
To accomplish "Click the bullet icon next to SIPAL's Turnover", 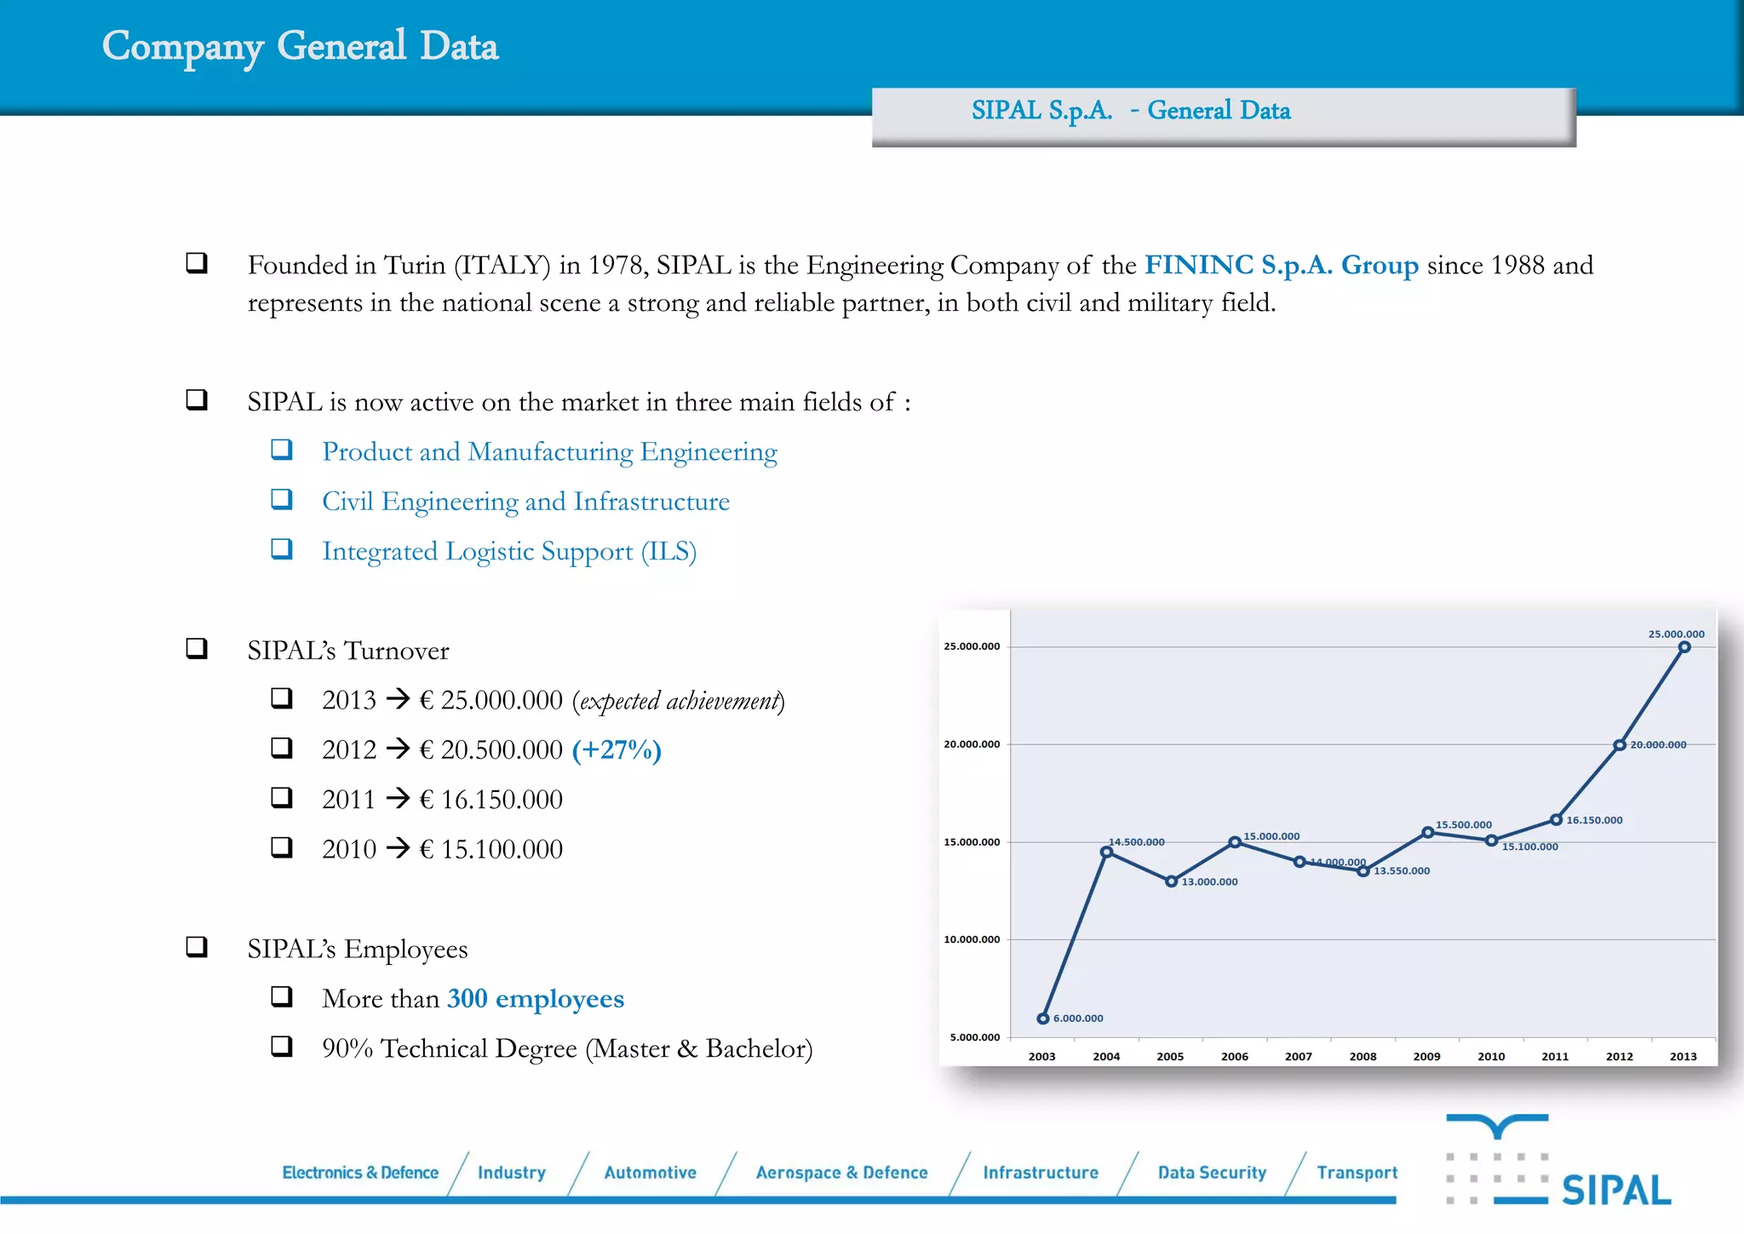I will coord(197,649).
